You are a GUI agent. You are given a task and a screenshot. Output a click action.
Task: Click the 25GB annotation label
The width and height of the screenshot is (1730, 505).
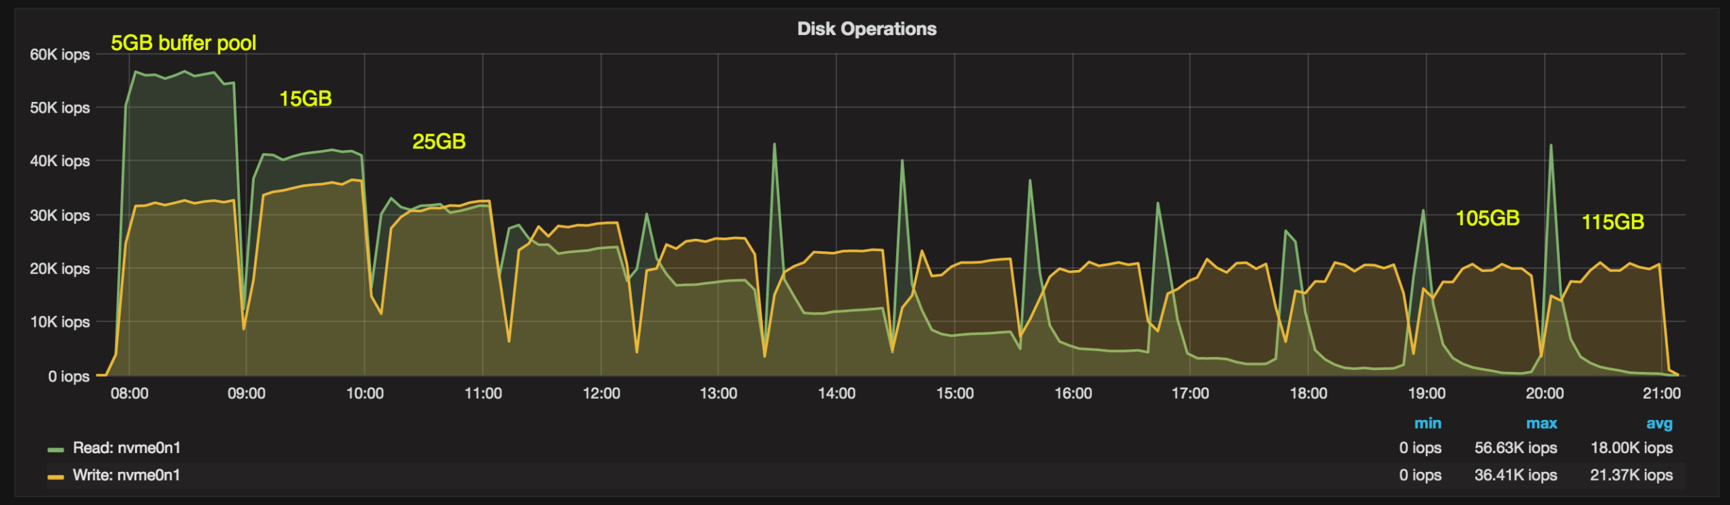[439, 142]
